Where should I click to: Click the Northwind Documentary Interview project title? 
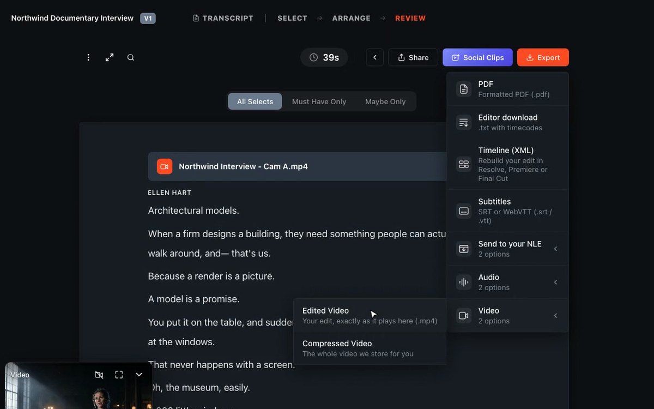[x=72, y=18]
